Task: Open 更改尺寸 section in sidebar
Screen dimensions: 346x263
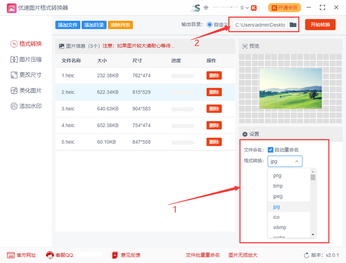Action: tap(30, 75)
